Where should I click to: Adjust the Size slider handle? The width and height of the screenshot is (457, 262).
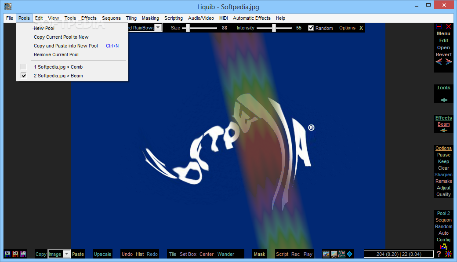click(188, 28)
